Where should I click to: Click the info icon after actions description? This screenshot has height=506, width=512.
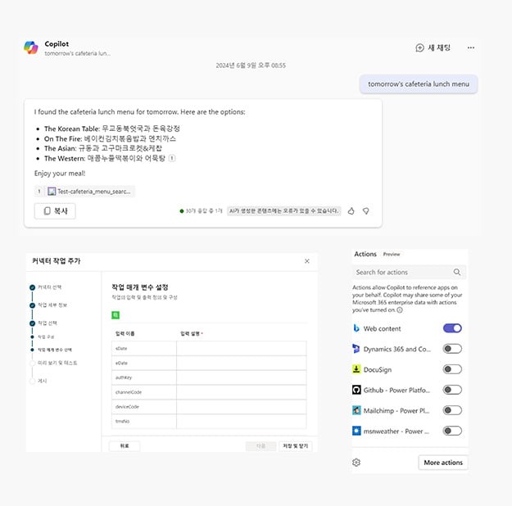pos(400,310)
